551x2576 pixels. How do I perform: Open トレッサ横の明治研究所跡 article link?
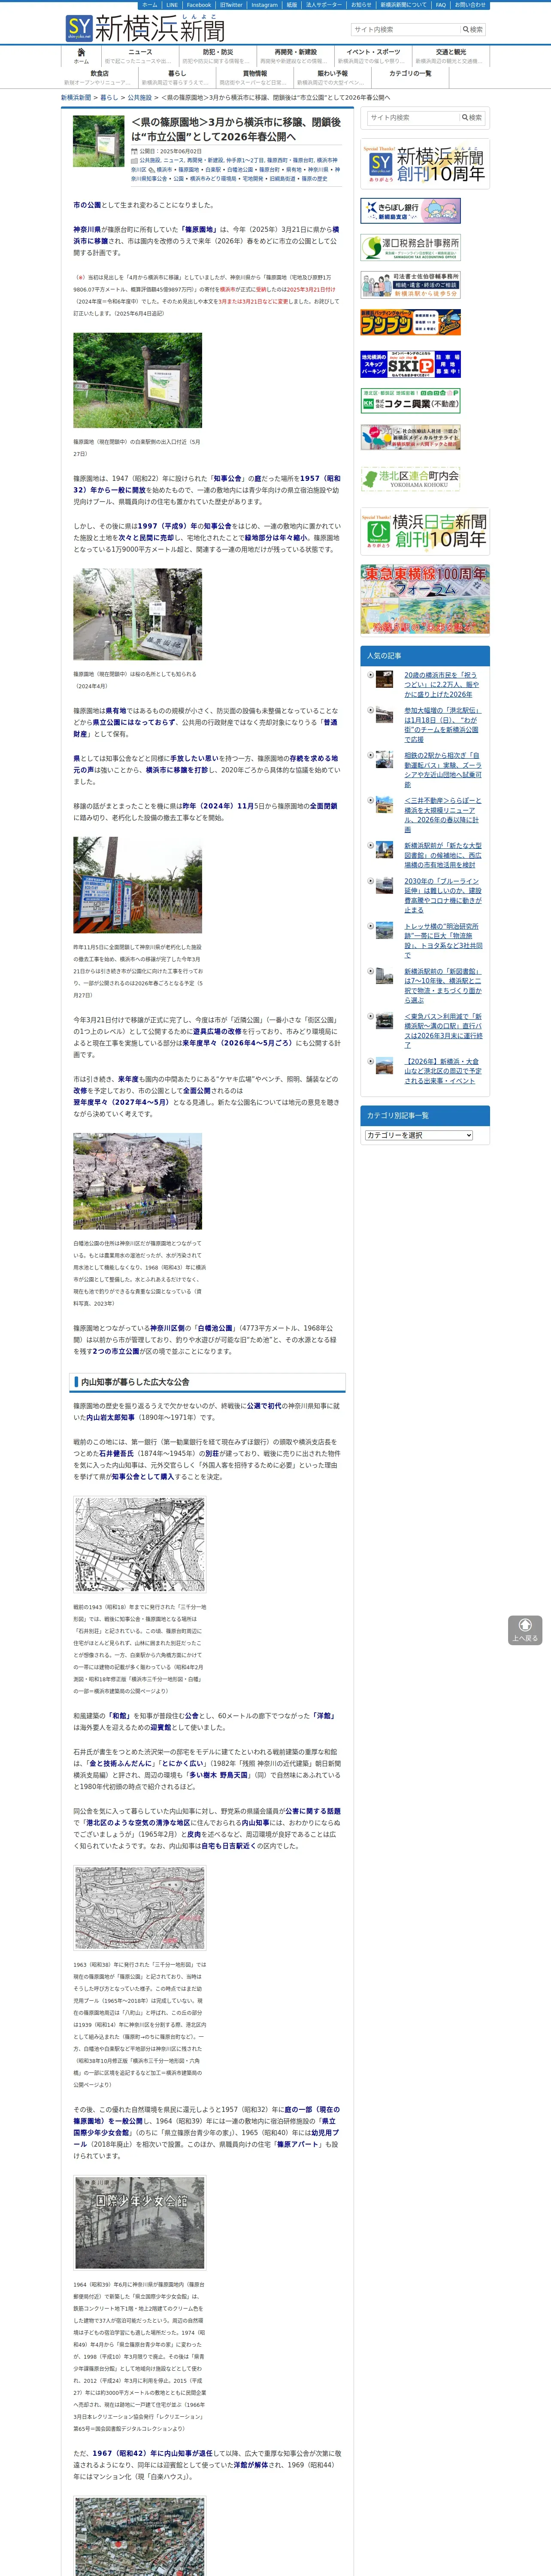tap(443, 940)
